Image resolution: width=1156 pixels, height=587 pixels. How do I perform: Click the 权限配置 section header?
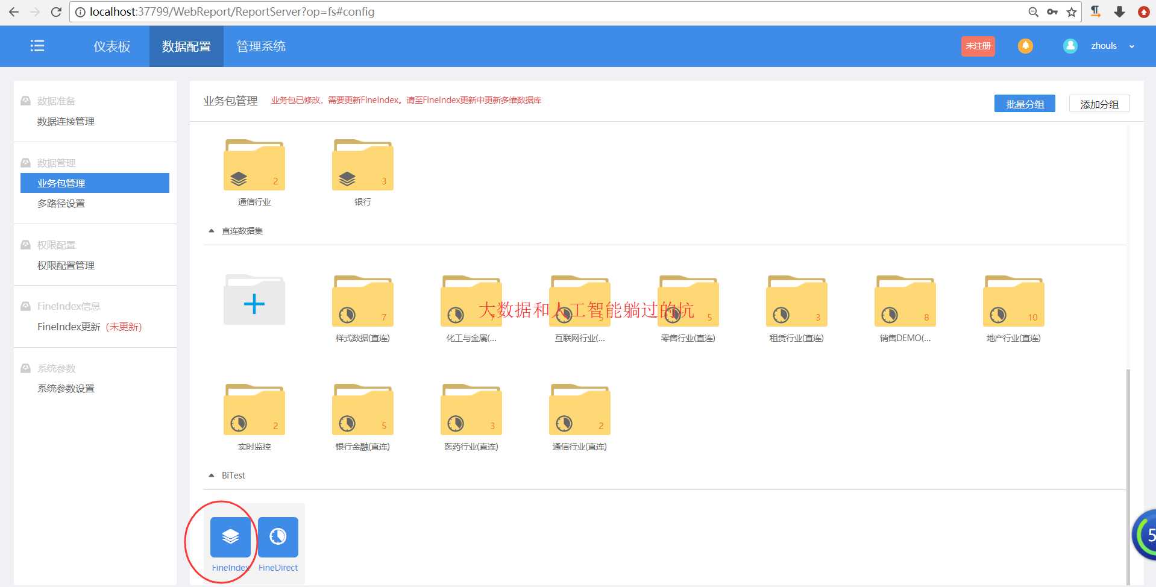[x=56, y=245]
